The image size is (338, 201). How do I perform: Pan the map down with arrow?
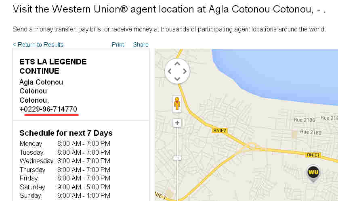coord(177,79)
